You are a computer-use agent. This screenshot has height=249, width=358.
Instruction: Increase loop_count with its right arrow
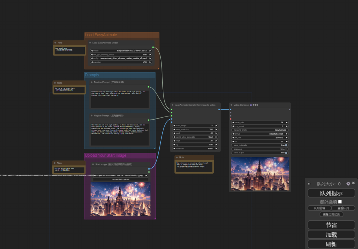point(286,126)
